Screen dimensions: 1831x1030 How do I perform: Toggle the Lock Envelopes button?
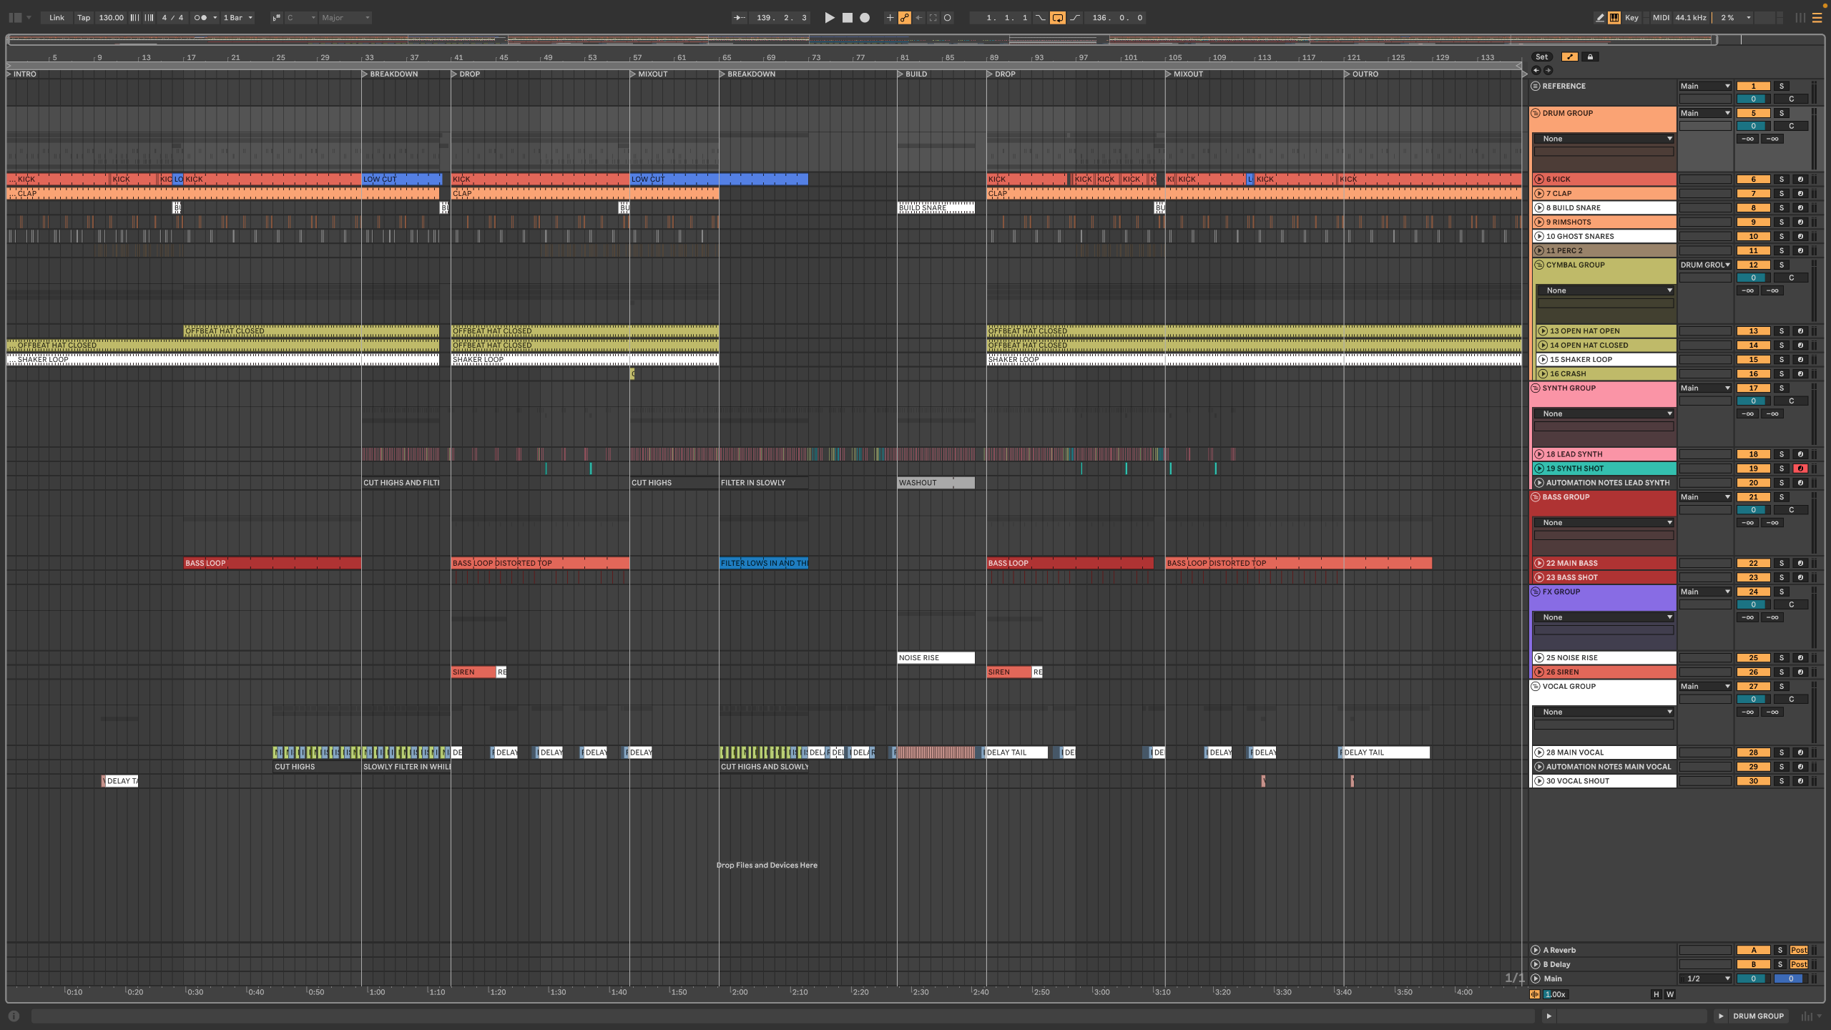1590,57
